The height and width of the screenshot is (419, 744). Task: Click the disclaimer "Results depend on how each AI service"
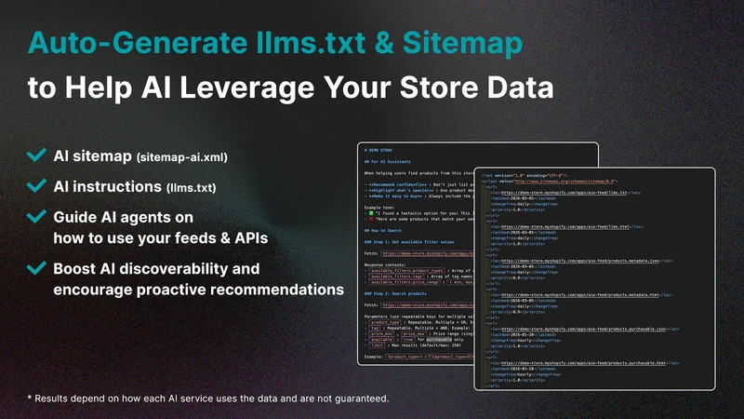(x=207, y=399)
